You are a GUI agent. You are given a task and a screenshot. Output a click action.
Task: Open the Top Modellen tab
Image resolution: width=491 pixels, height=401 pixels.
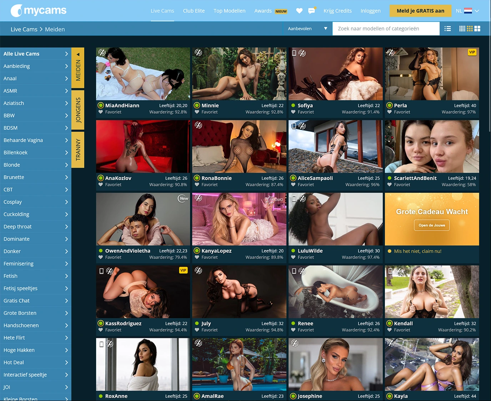coord(230,11)
